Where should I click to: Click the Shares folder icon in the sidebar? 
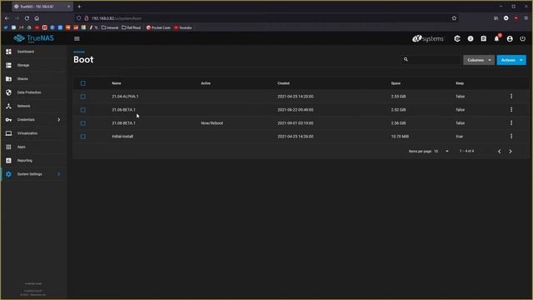click(8, 79)
